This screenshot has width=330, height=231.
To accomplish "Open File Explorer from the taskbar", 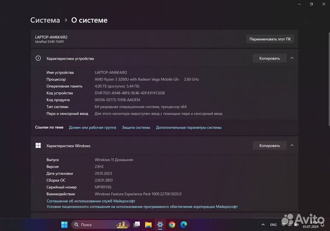I will click(148, 225).
